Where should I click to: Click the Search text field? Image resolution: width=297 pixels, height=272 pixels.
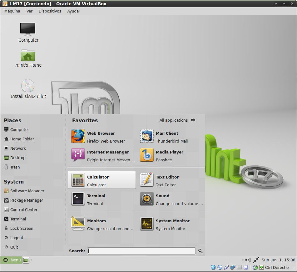(x=141, y=251)
